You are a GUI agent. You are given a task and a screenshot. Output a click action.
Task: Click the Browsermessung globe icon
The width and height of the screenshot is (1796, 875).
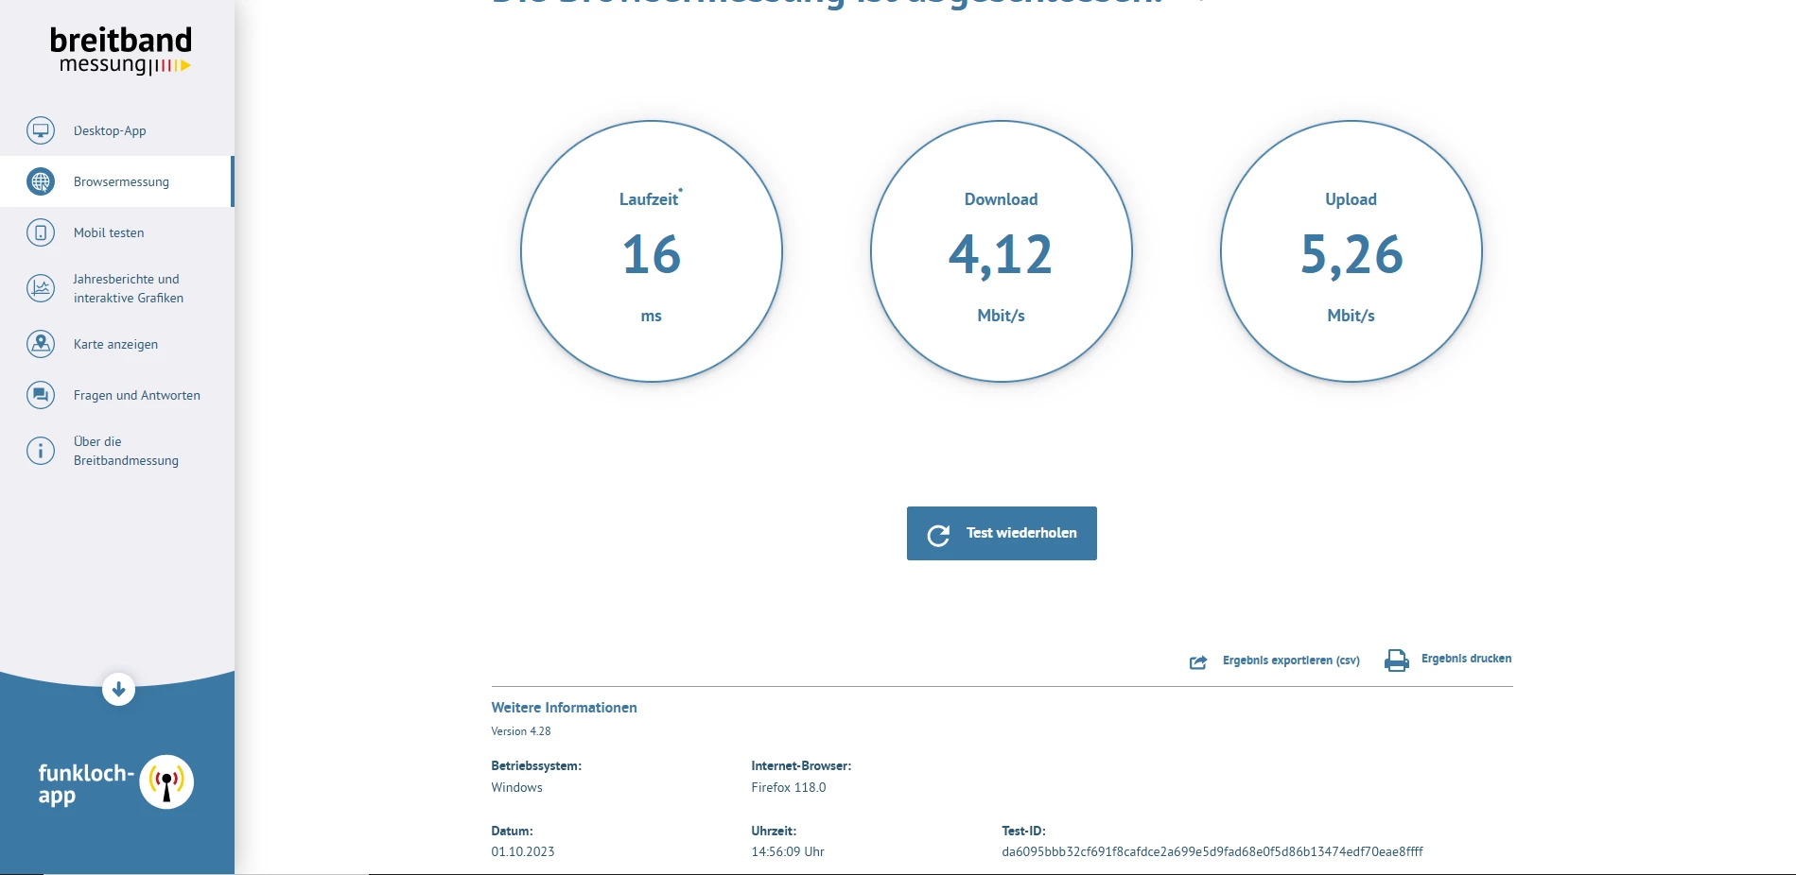(x=41, y=181)
